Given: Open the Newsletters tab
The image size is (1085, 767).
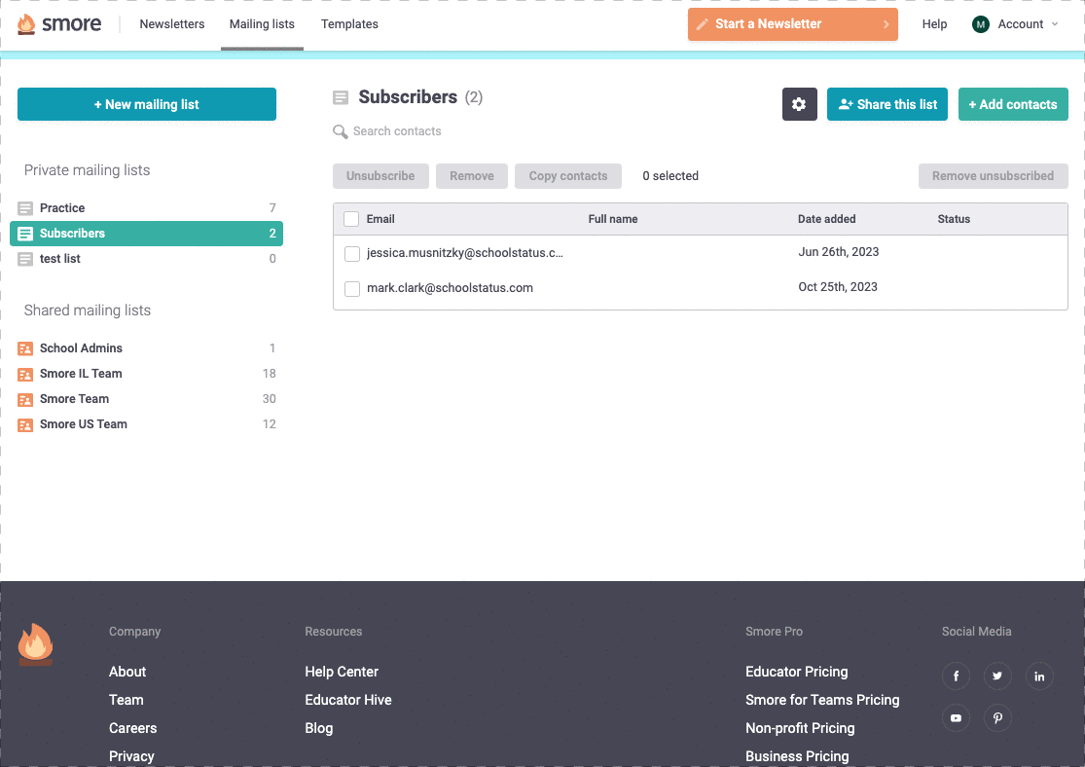Looking at the screenshot, I should (x=172, y=24).
